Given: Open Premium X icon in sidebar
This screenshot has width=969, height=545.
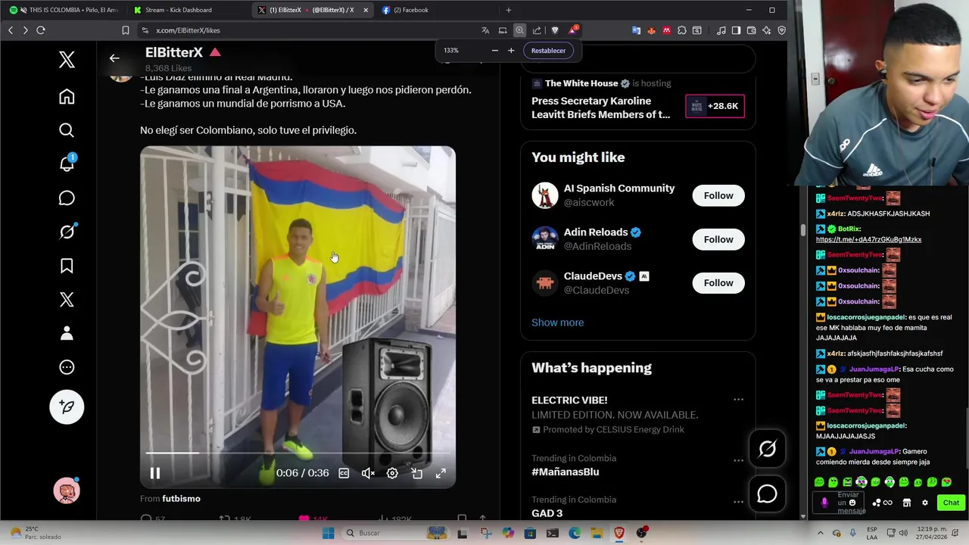Looking at the screenshot, I should [67, 300].
